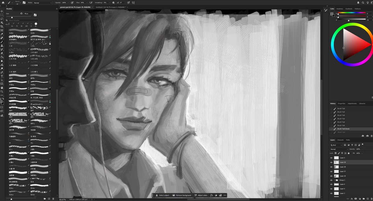Delete layer trash icon in Layers panel
This screenshot has height=201, width=373.
click(x=371, y=199)
